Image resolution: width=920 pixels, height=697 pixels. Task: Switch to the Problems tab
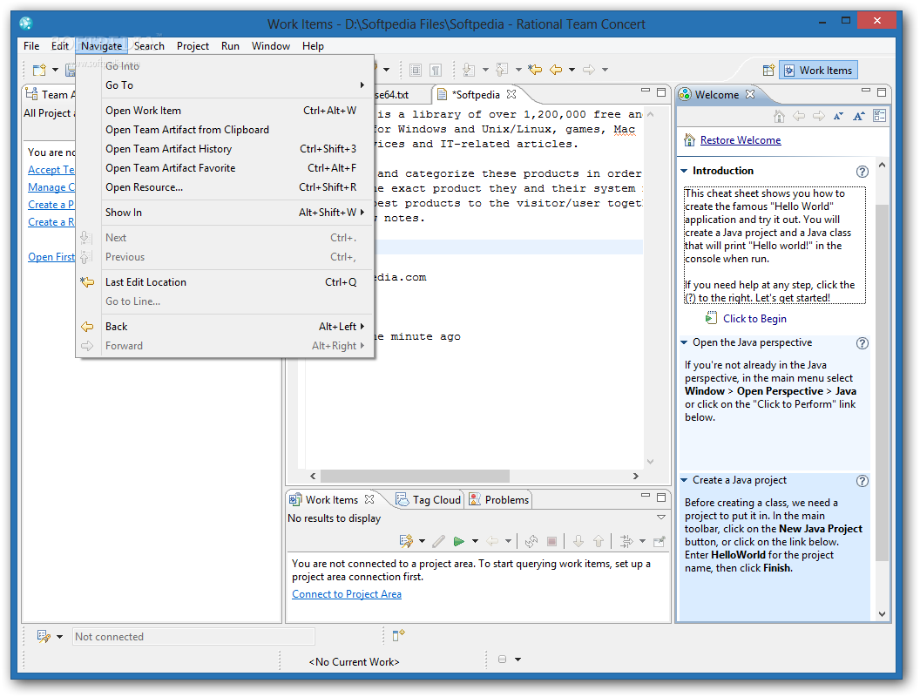pos(499,500)
